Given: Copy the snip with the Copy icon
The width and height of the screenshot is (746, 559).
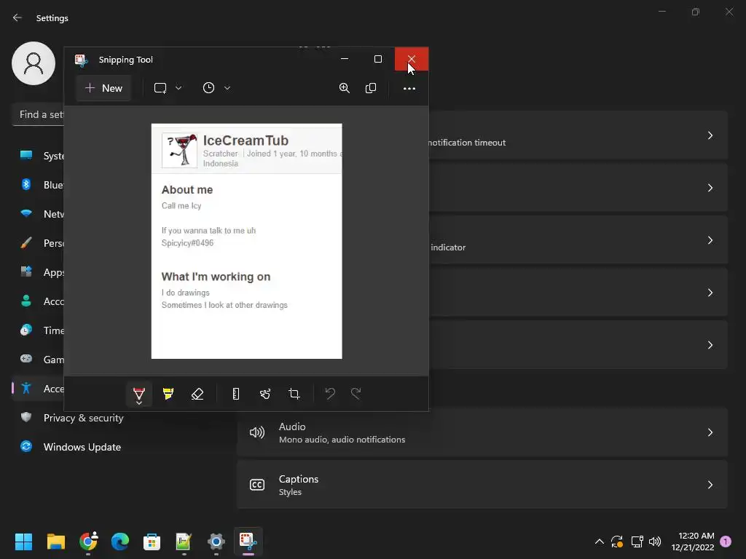Looking at the screenshot, I should 371,88.
